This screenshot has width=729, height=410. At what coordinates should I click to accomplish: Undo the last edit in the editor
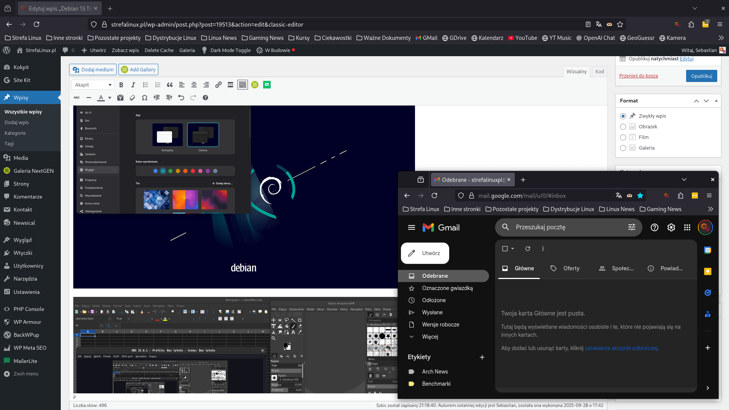181,98
